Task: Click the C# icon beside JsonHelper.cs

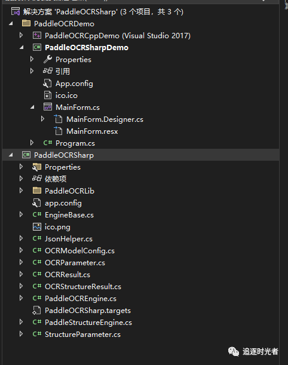Action: tap(37, 238)
